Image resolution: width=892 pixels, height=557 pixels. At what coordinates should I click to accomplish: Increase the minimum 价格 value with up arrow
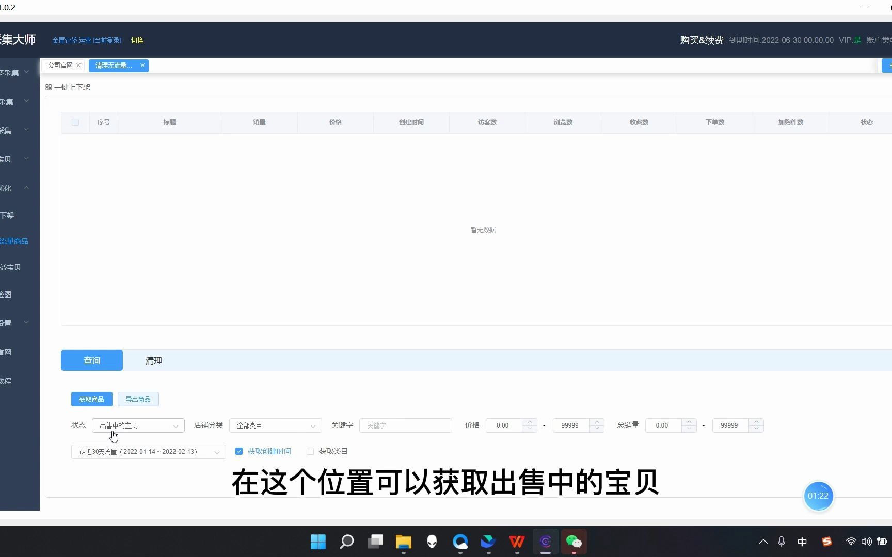530,422
